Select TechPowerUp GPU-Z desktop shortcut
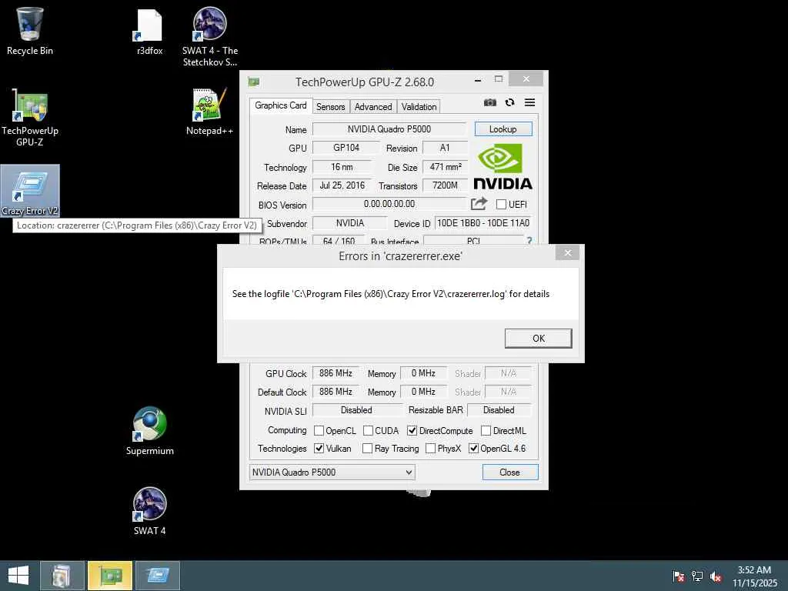 click(x=30, y=118)
